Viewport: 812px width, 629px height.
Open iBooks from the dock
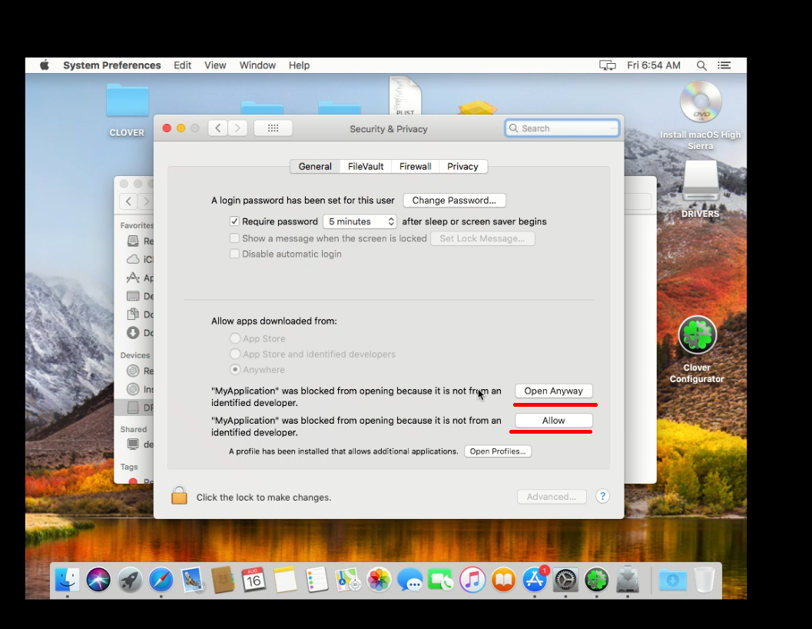point(503,579)
